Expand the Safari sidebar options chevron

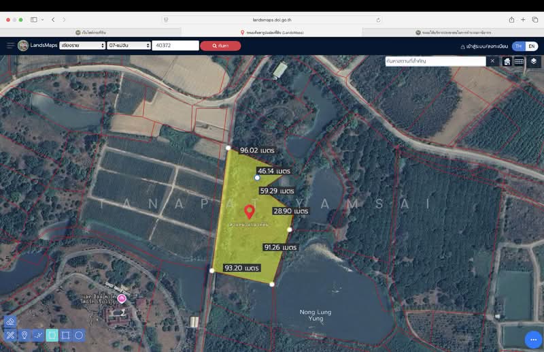[42, 20]
